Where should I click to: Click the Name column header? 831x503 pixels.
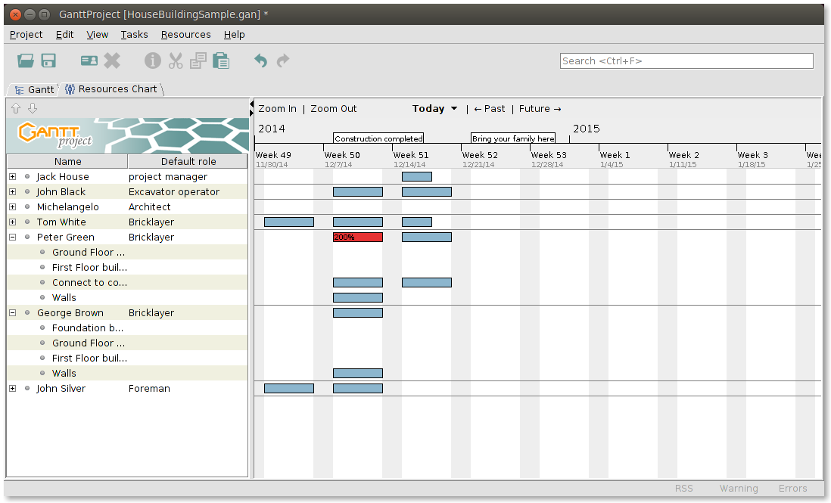pyautogui.click(x=67, y=162)
